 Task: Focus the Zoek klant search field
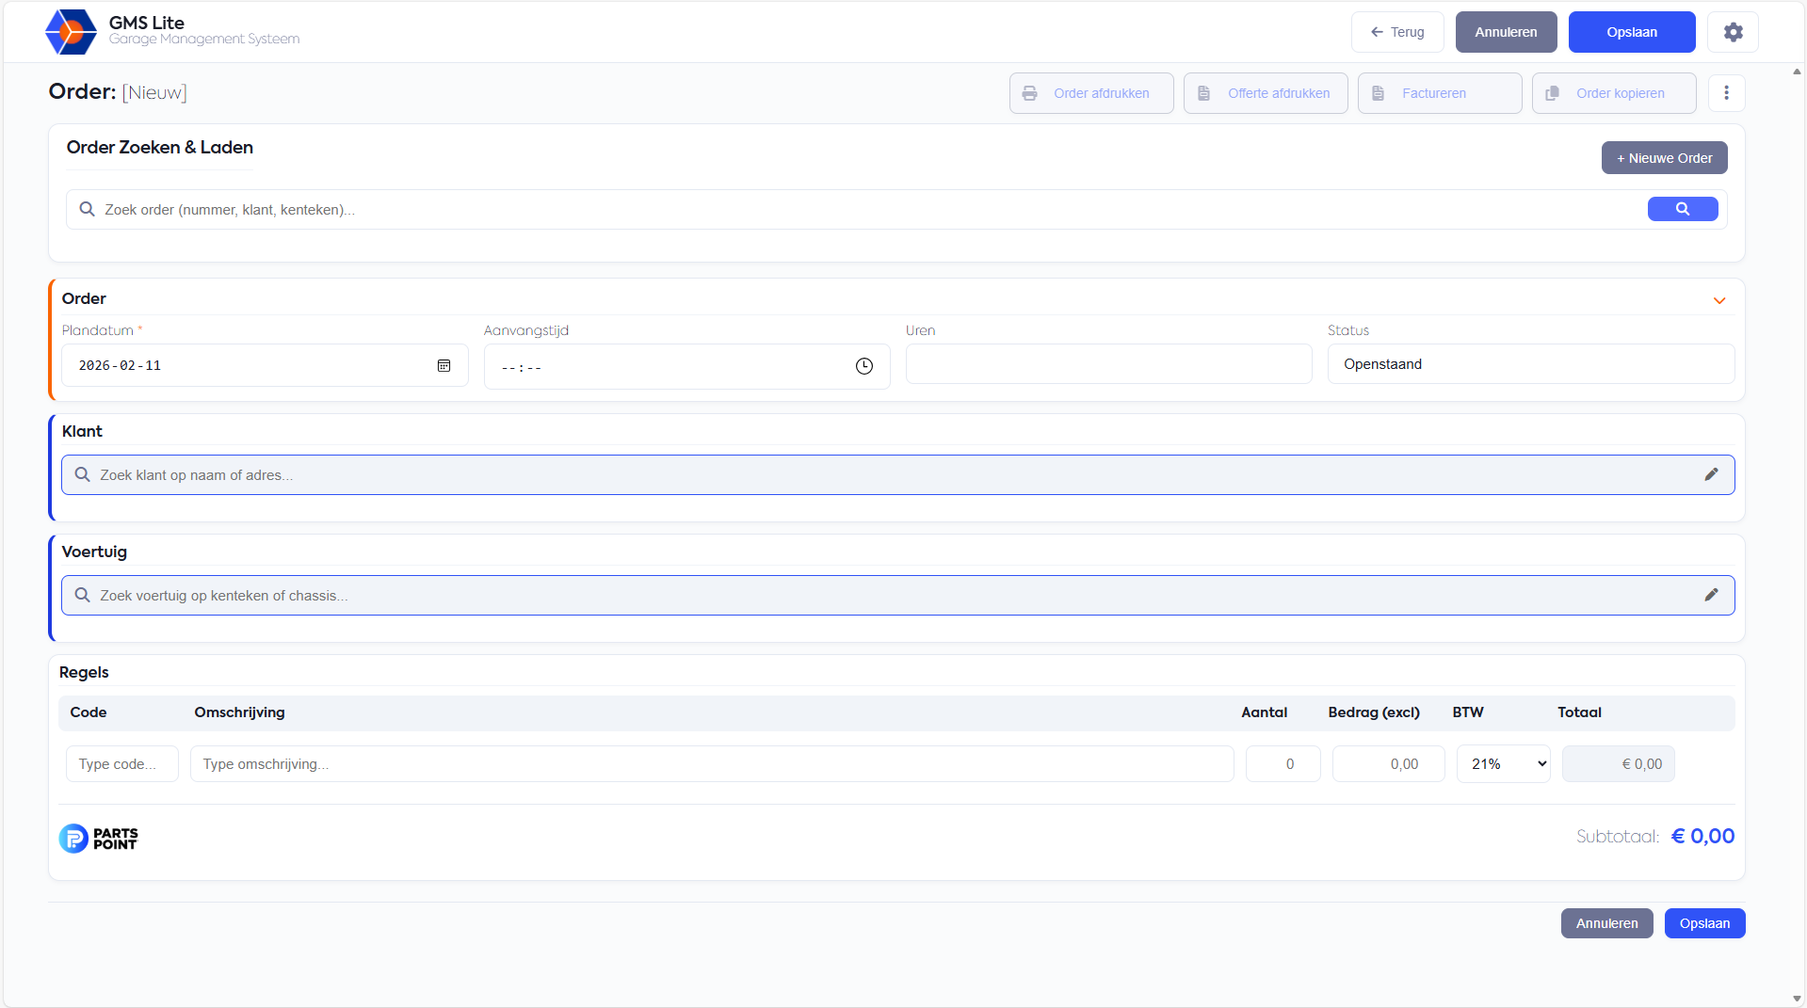tap(897, 474)
